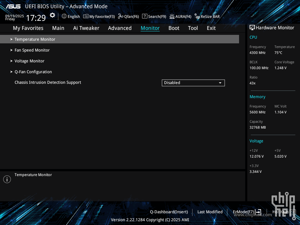Click Temperature Monitor help description text
Image resolution: width=300 pixels, height=225 pixels.
coord(33,175)
